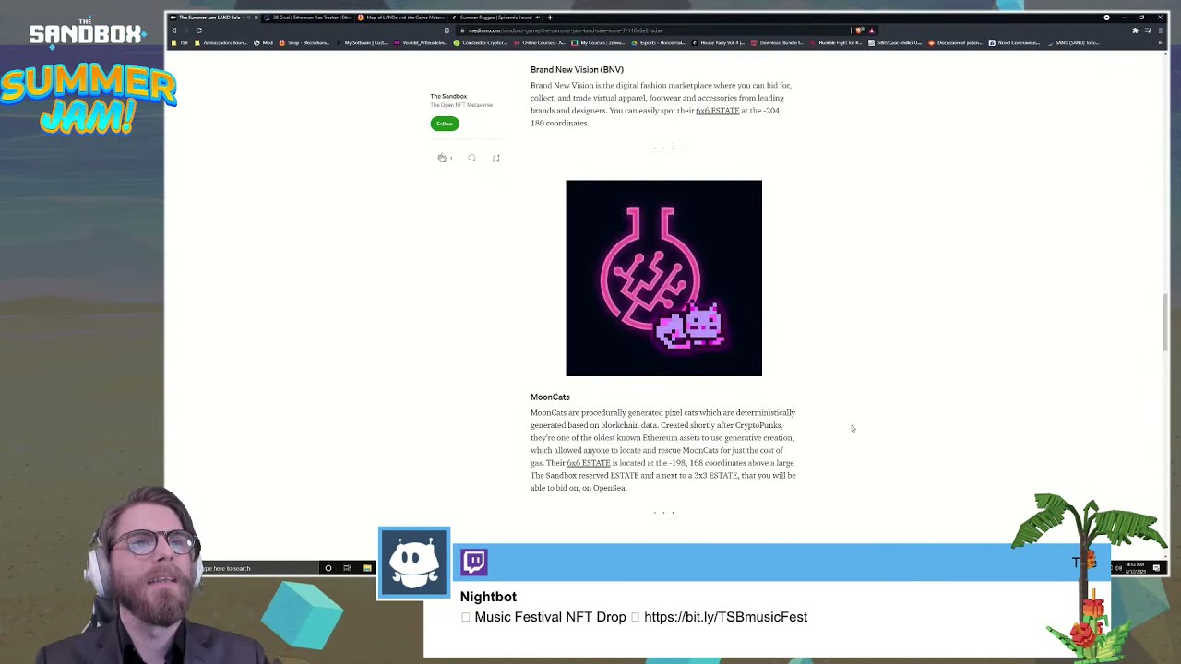Open the Med bookmark
Viewport: 1181px width, 664px height.
[x=263, y=43]
